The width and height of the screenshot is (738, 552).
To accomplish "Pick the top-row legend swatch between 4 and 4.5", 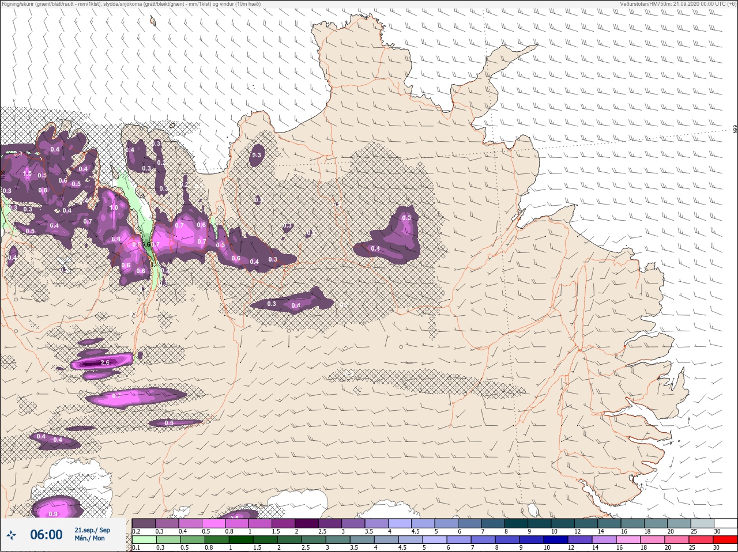I will [x=401, y=523].
